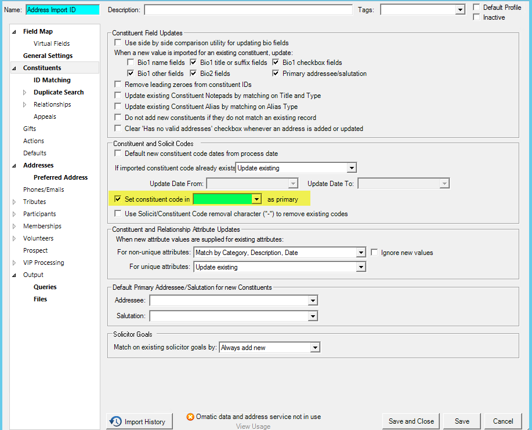Viewport: 532px width, 430px height.
Task: Click the orange Omatic service warning icon
Action: click(190, 417)
